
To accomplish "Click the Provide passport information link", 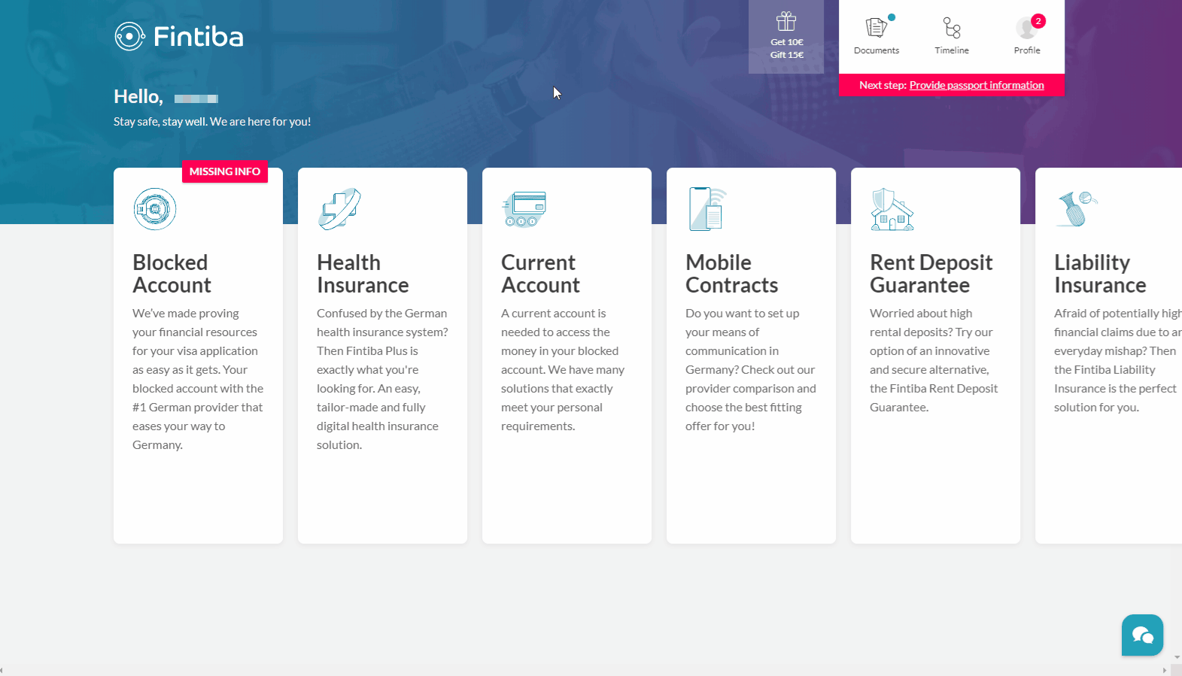I will 976,85.
